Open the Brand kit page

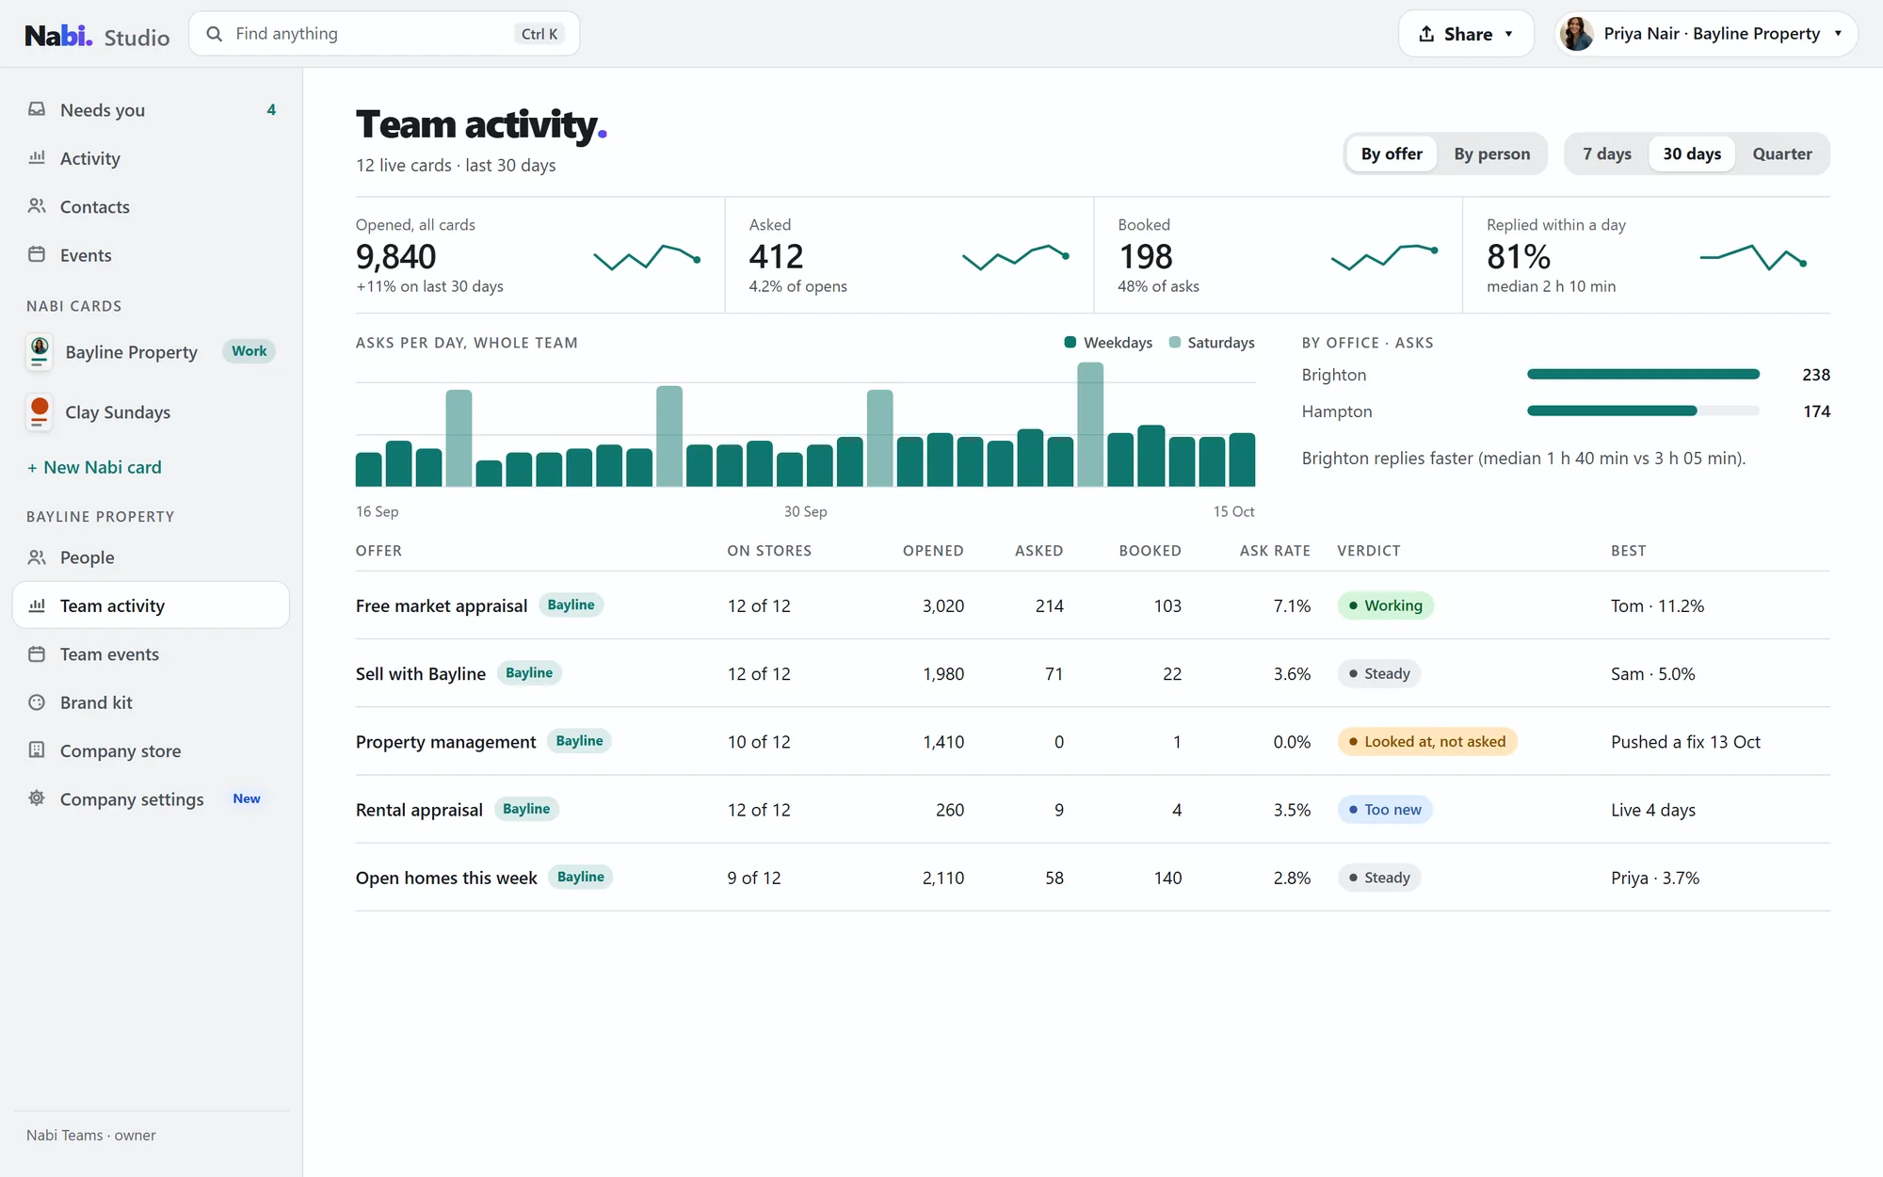(x=151, y=701)
